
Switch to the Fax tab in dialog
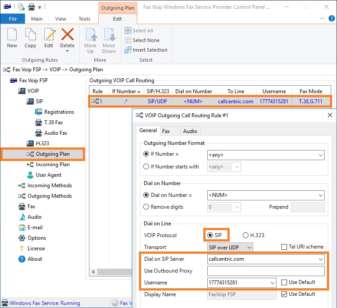click(x=170, y=131)
